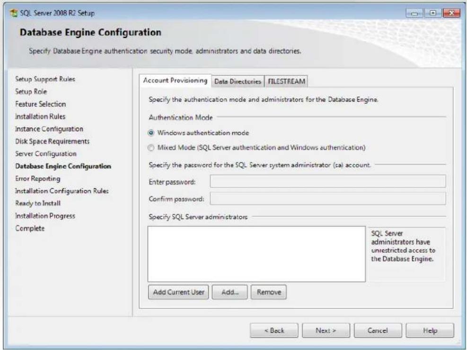Screen dimensions: 467x350
Task: Click the Database Engine Configuration page heading
Action: pyautogui.click(x=90, y=32)
